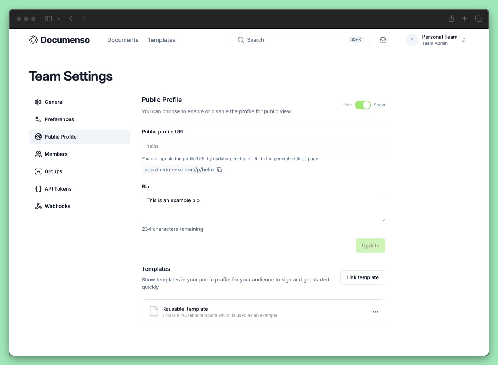Copy the public profile URL
The height and width of the screenshot is (365, 498).
[x=219, y=169]
